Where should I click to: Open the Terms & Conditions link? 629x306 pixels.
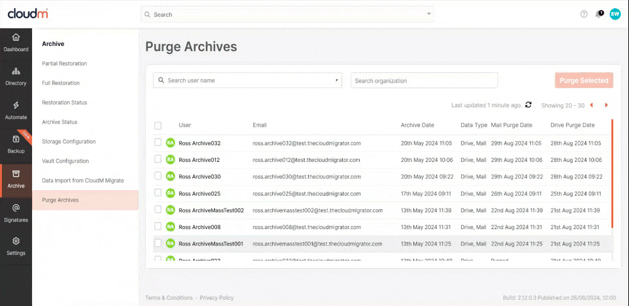tap(169, 298)
